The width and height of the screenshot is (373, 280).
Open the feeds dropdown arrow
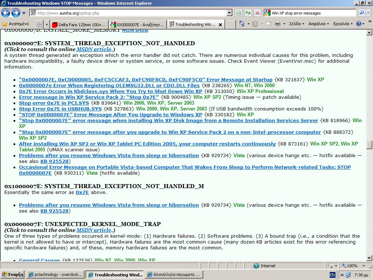click(x=262, y=24)
